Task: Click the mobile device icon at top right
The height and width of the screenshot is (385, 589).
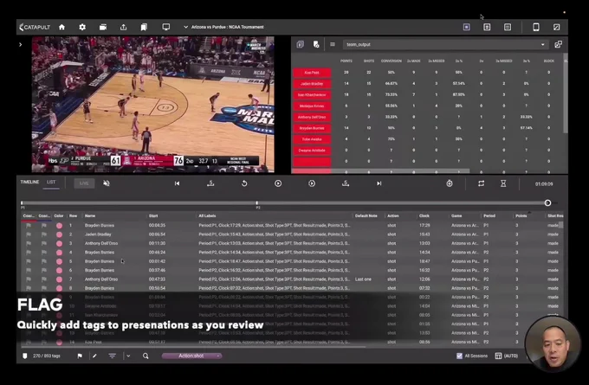Action: click(x=536, y=27)
